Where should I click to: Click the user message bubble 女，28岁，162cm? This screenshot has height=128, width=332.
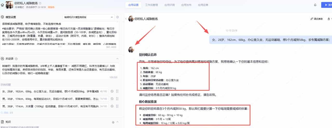[271, 40]
